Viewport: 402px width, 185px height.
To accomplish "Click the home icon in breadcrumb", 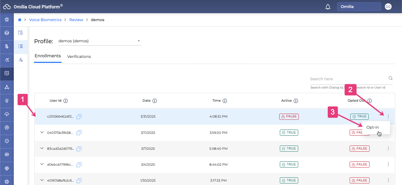I will coord(20,20).
